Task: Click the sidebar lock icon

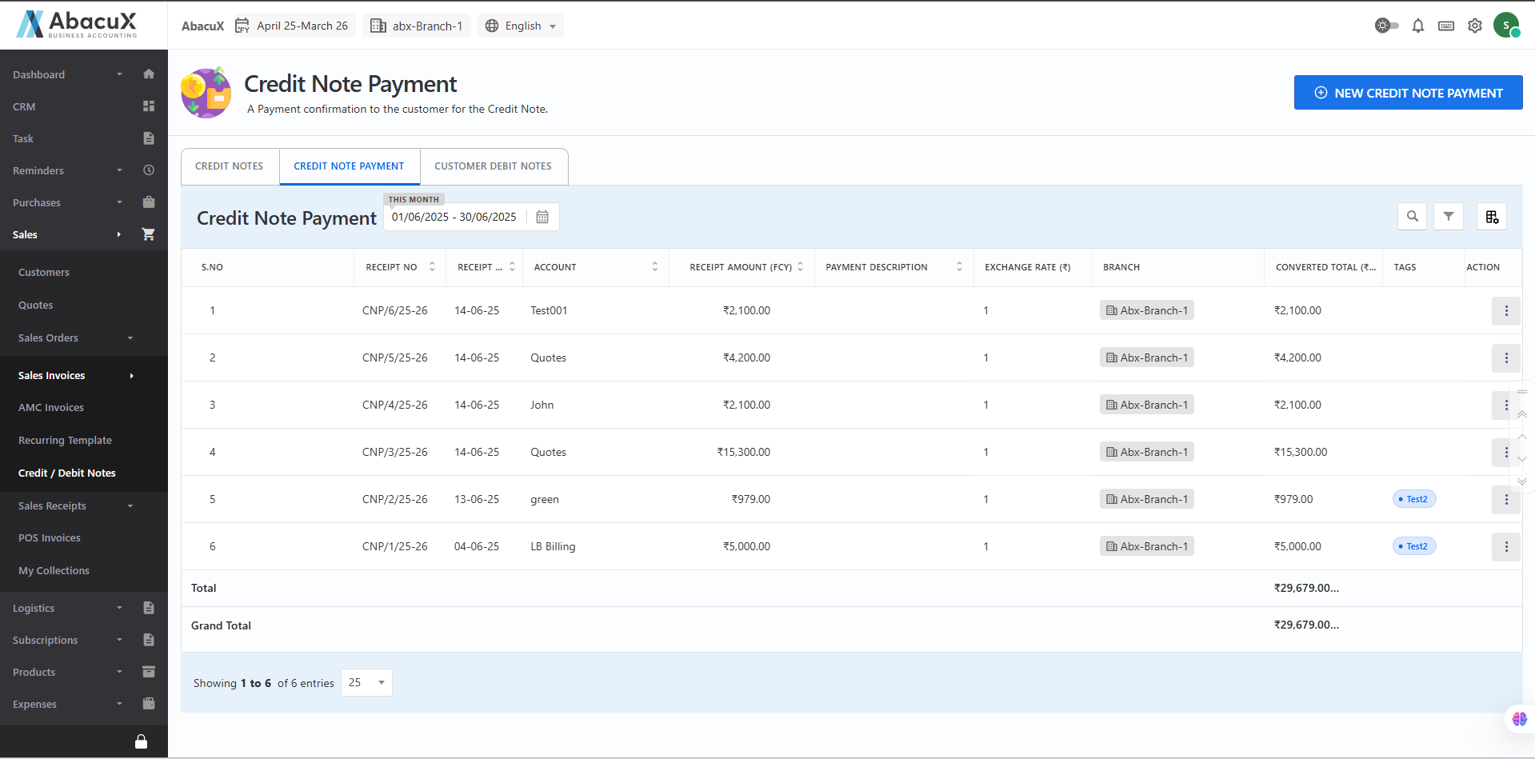Action: (x=141, y=741)
